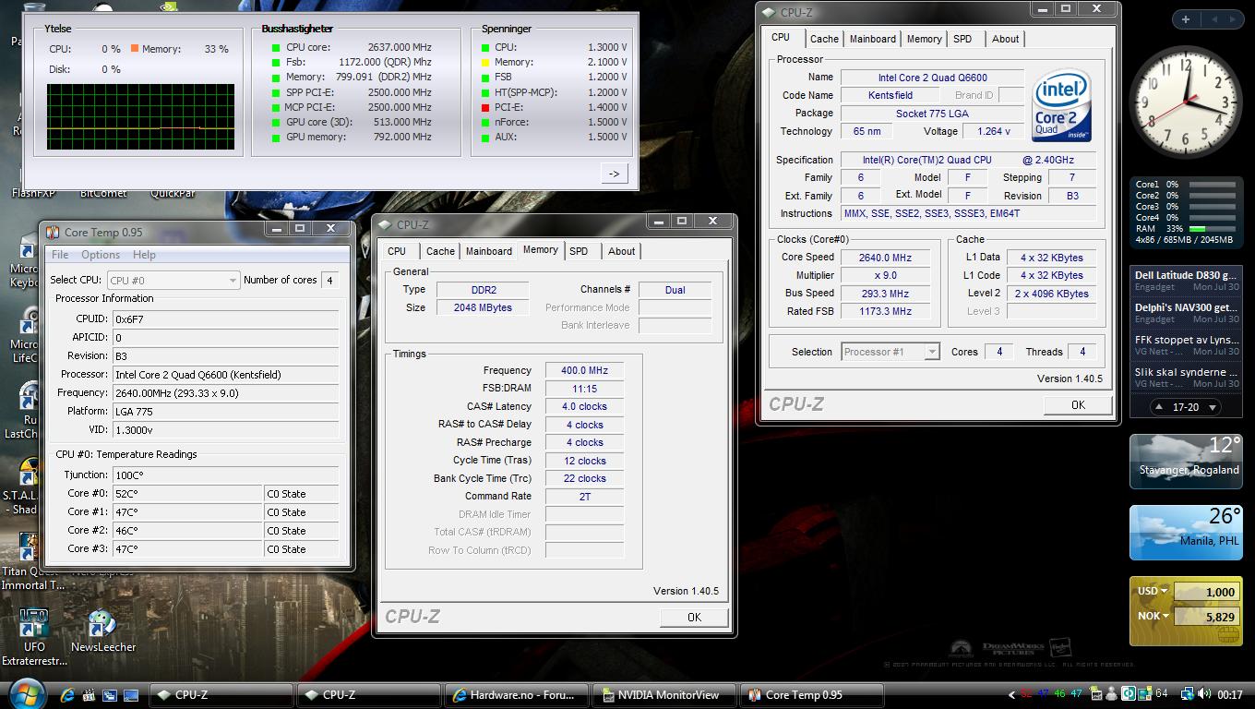Click the arrow button in NVIDIA MonitorView
The image size is (1255, 709).
[x=615, y=173]
